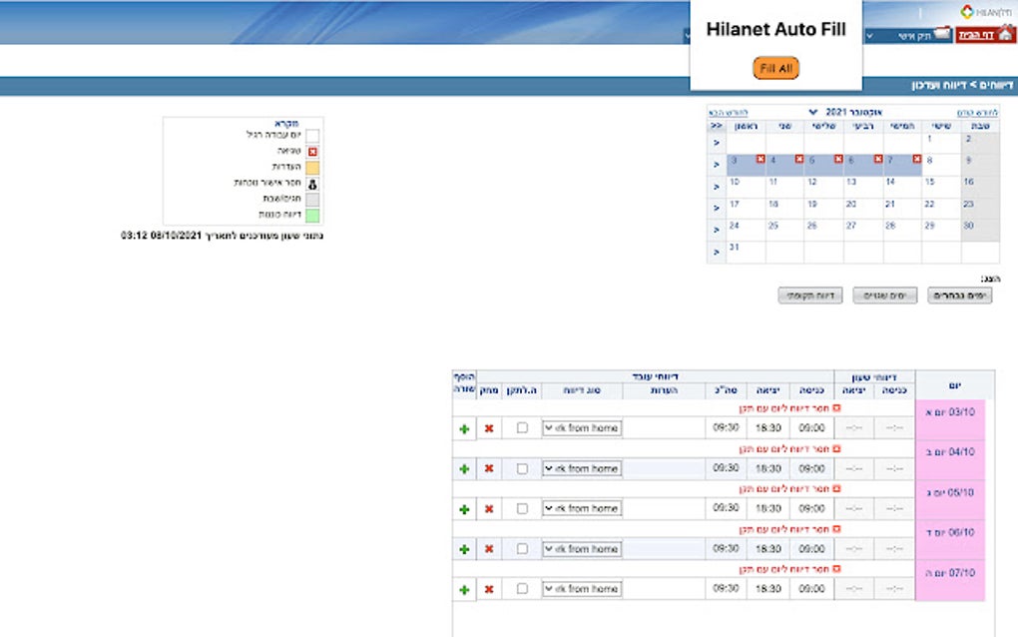Delete the 06/10 report with red X
Viewport: 1018px width, 637px height.
[489, 549]
